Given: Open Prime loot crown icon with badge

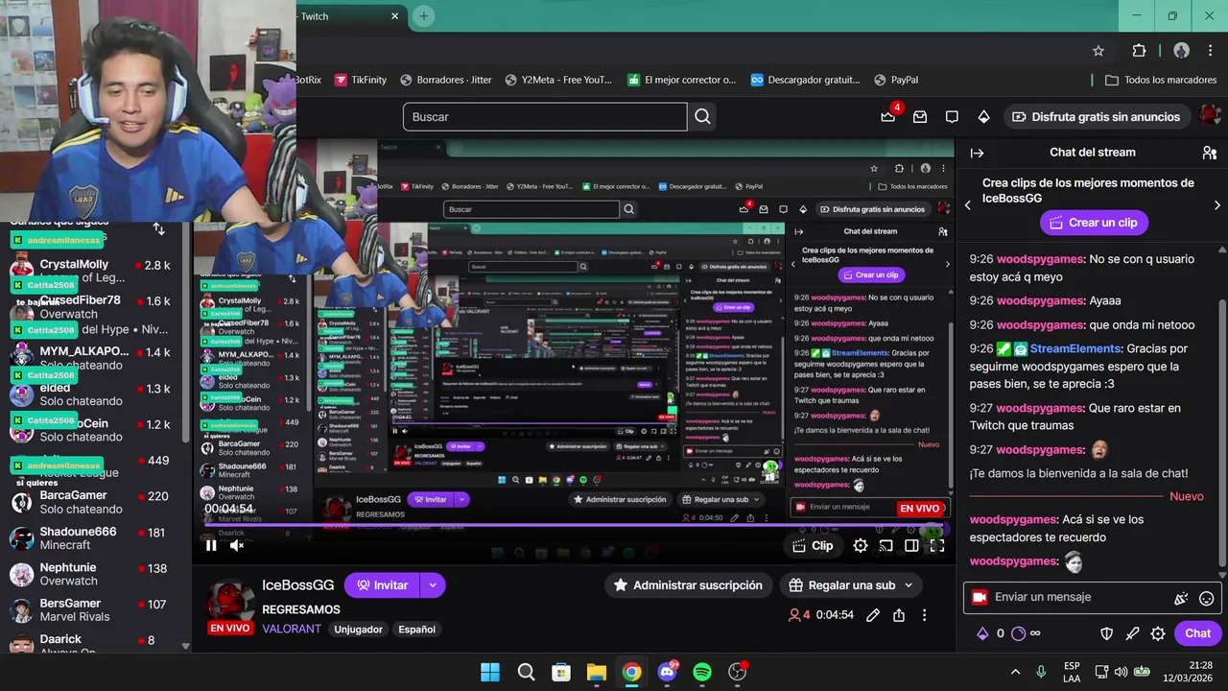Looking at the screenshot, I should pos(888,116).
